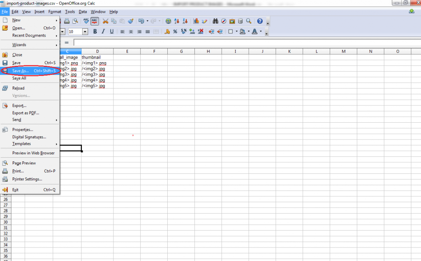Click Printer Settings... in the File menu

27,179
